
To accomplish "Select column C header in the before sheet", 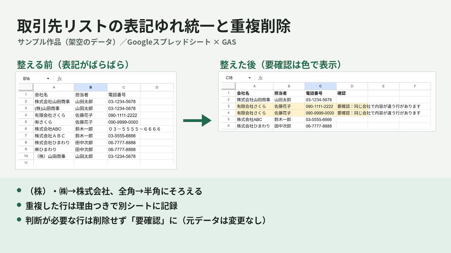I will [x=124, y=87].
